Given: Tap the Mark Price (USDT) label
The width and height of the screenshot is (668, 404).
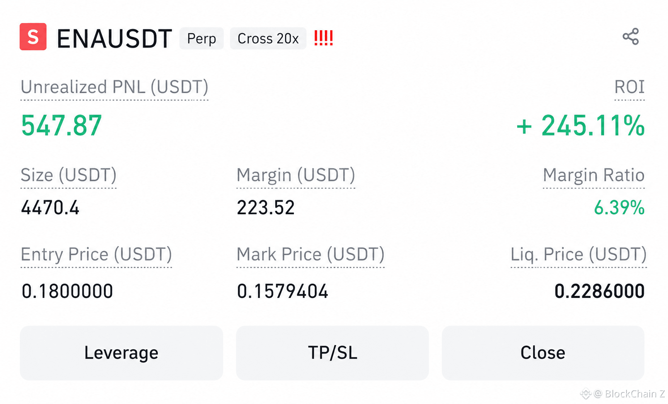Looking at the screenshot, I should (x=310, y=254).
